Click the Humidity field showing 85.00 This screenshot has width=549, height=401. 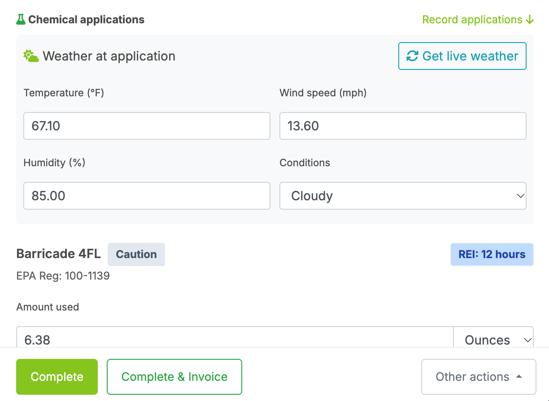coord(147,196)
